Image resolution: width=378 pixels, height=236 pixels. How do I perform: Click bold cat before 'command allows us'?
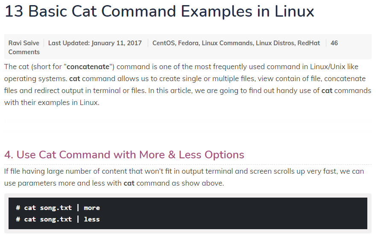[74, 79]
